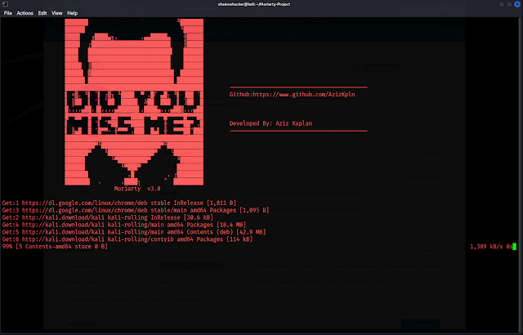523x335 pixels.
Task: Click the Get:4 main amd64 Packages line
Action: pyautogui.click(x=123, y=225)
